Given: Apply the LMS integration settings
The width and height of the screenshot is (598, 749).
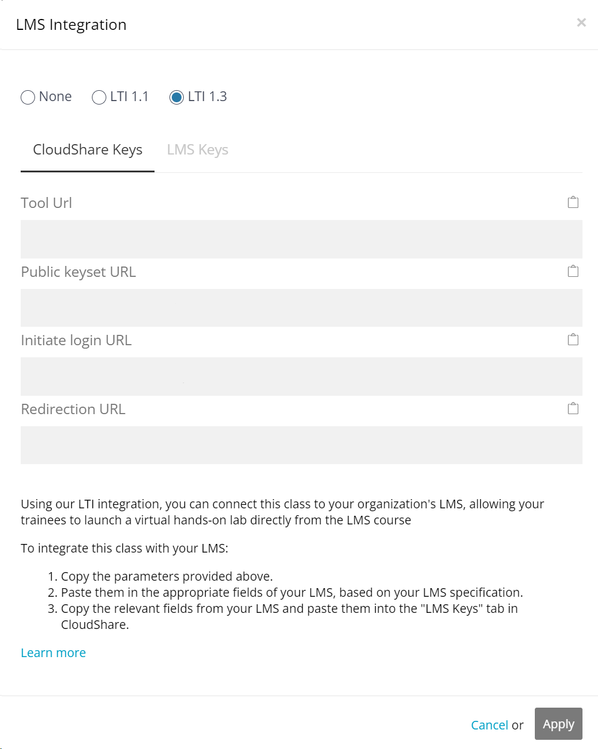Looking at the screenshot, I should click(558, 724).
